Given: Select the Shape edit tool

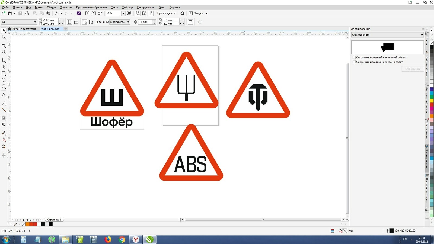Looking at the screenshot, I should coord(4,37).
